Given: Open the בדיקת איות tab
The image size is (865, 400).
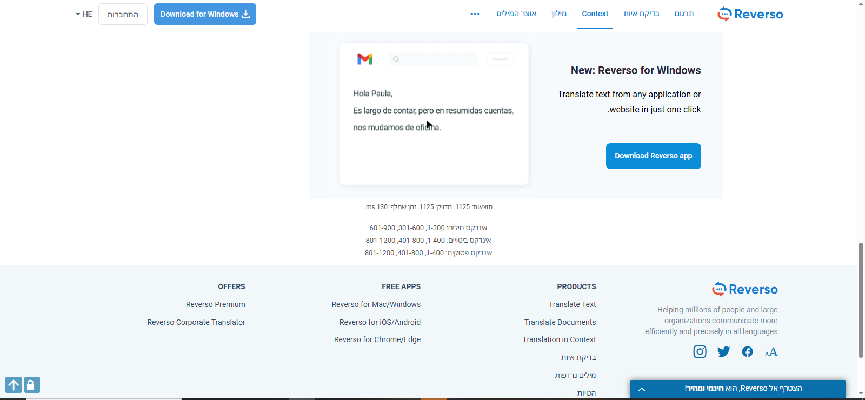Looking at the screenshot, I should pyautogui.click(x=641, y=14).
